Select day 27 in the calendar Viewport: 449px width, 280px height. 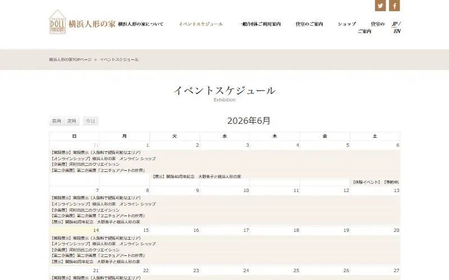click(x=396, y=270)
